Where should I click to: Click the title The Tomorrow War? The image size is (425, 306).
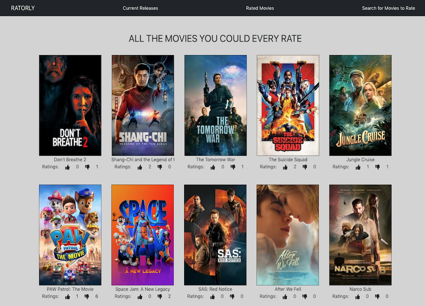[x=215, y=160]
